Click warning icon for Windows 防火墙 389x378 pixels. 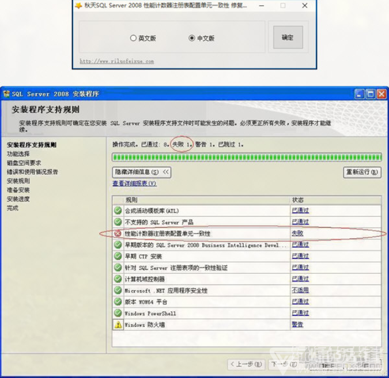[118, 324]
